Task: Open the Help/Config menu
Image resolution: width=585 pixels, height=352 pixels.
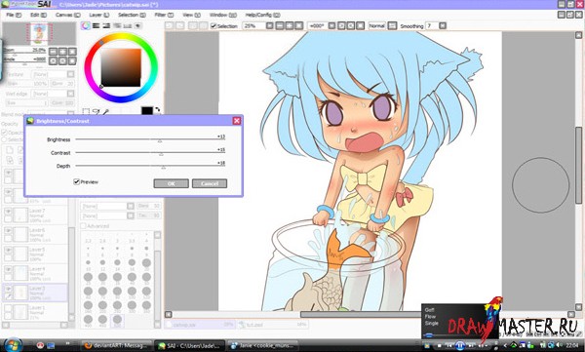Action: pyautogui.click(x=262, y=15)
